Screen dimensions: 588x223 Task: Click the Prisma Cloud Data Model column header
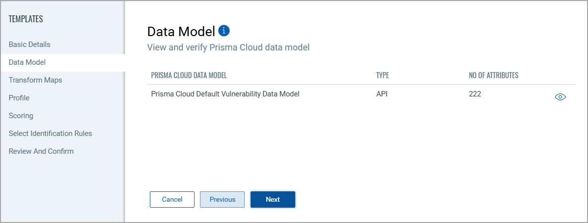click(189, 76)
